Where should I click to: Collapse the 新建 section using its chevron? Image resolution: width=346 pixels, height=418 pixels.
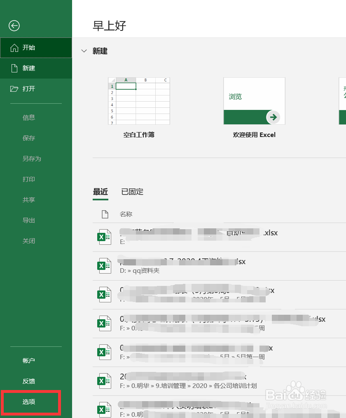tap(84, 51)
